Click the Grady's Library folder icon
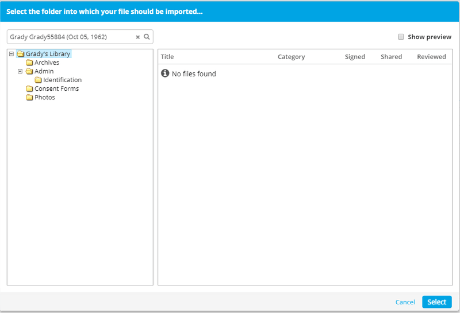The image size is (460, 313). [20, 54]
